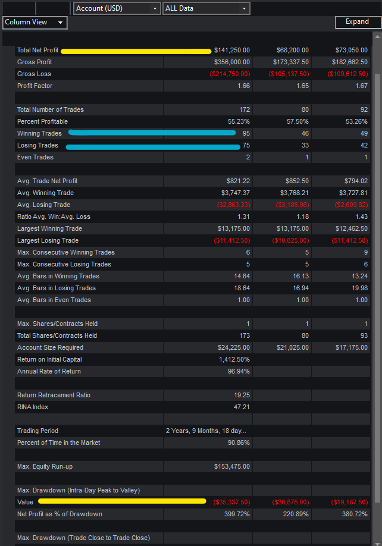Select the Winning Trades row label

[x=39, y=134]
